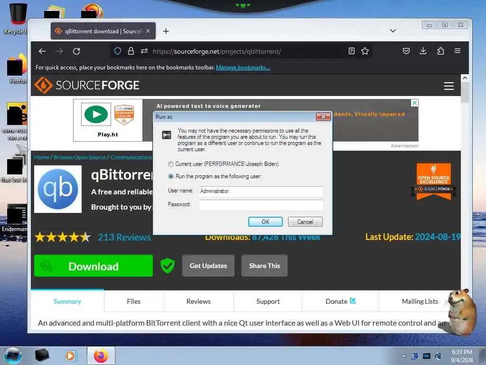Click the Password field
486x365 pixels.
261,205
